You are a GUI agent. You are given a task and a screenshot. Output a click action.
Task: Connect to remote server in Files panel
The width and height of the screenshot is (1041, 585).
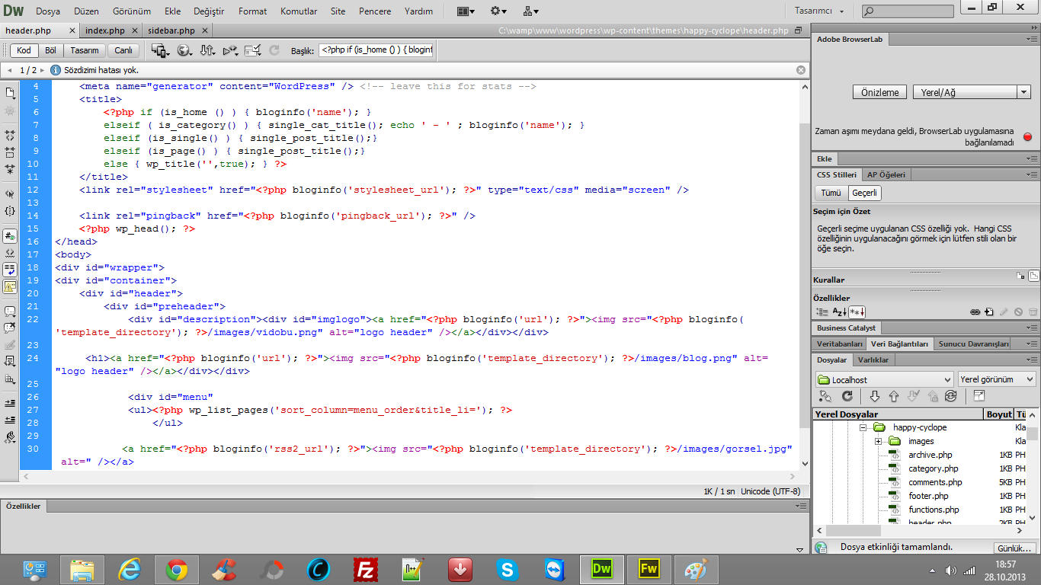pos(825,396)
